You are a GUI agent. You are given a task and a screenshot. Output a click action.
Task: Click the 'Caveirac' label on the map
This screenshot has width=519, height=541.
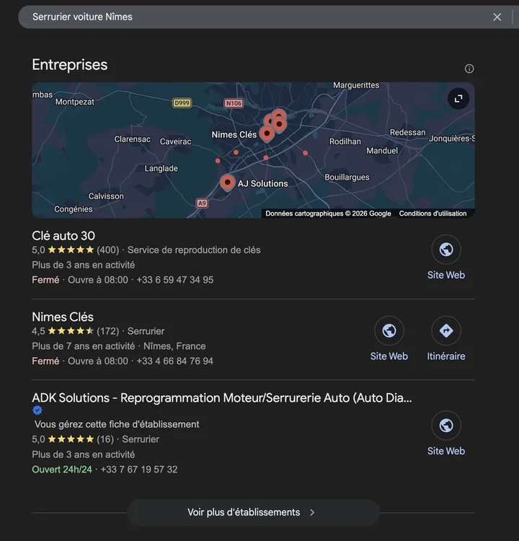tap(176, 141)
